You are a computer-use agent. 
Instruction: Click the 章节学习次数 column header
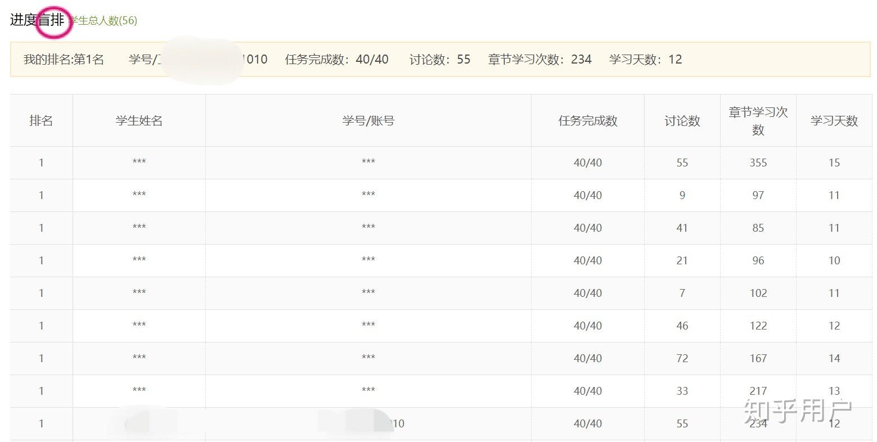click(x=758, y=120)
